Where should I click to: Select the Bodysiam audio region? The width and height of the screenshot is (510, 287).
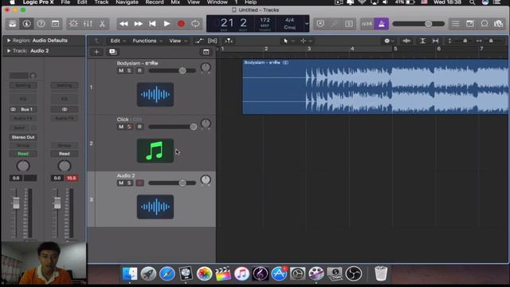[375, 87]
